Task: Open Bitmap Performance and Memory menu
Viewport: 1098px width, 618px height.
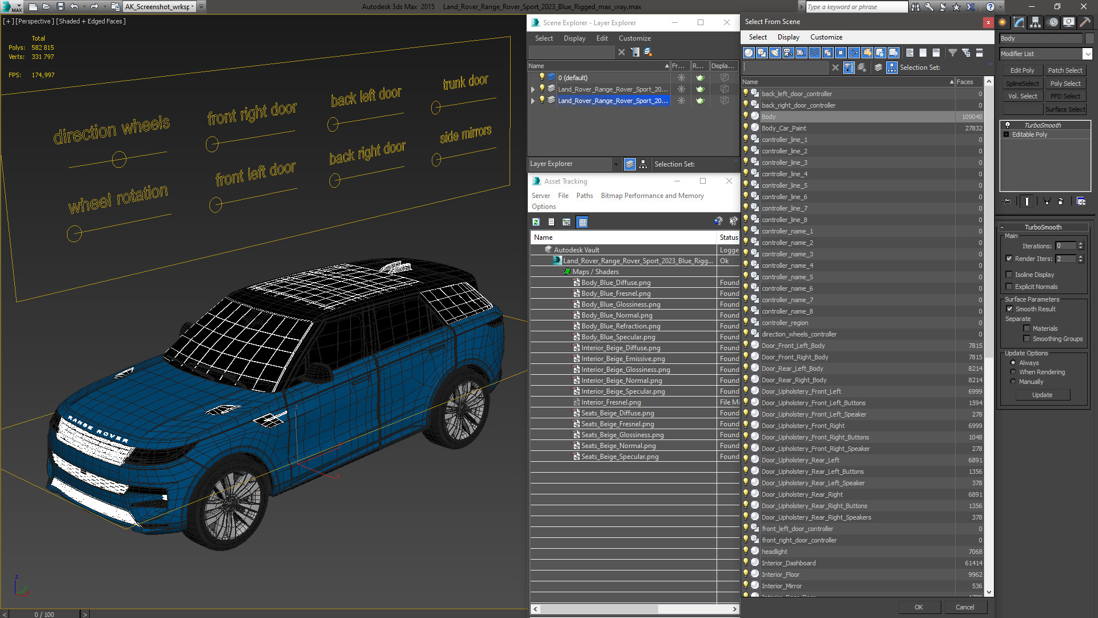Action: tap(652, 196)
